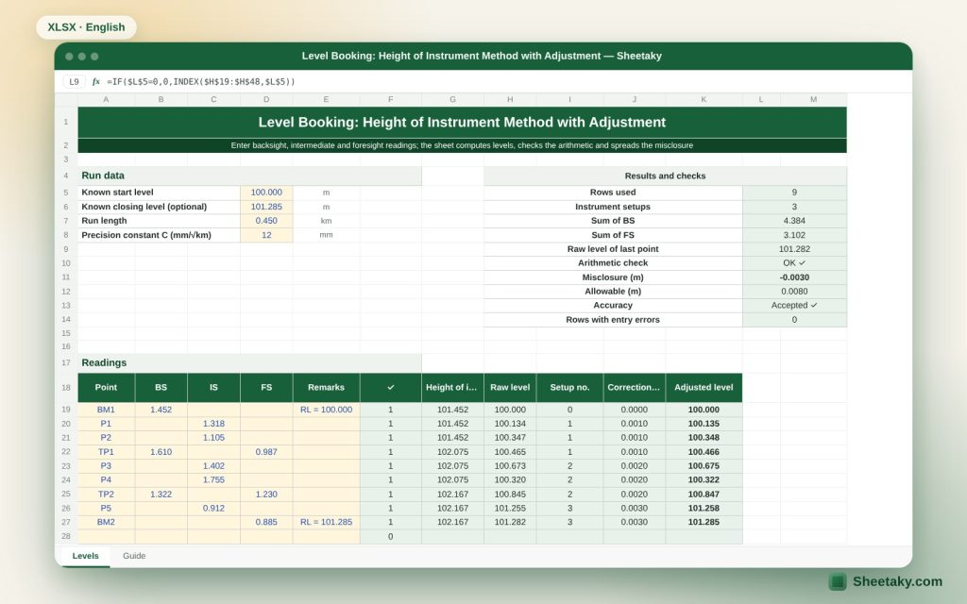Click the Allowable value 0.0080
Viewport: 967px width, 604px height.
point(794,292)
